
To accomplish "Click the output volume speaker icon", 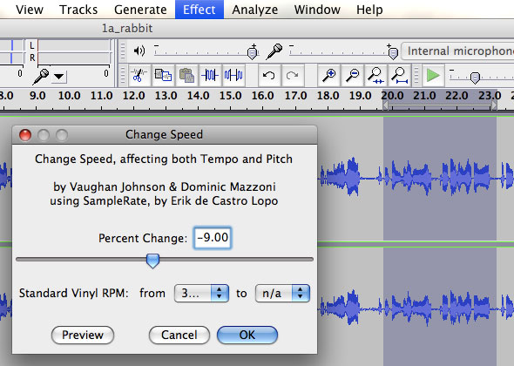I will coord(139,51).
